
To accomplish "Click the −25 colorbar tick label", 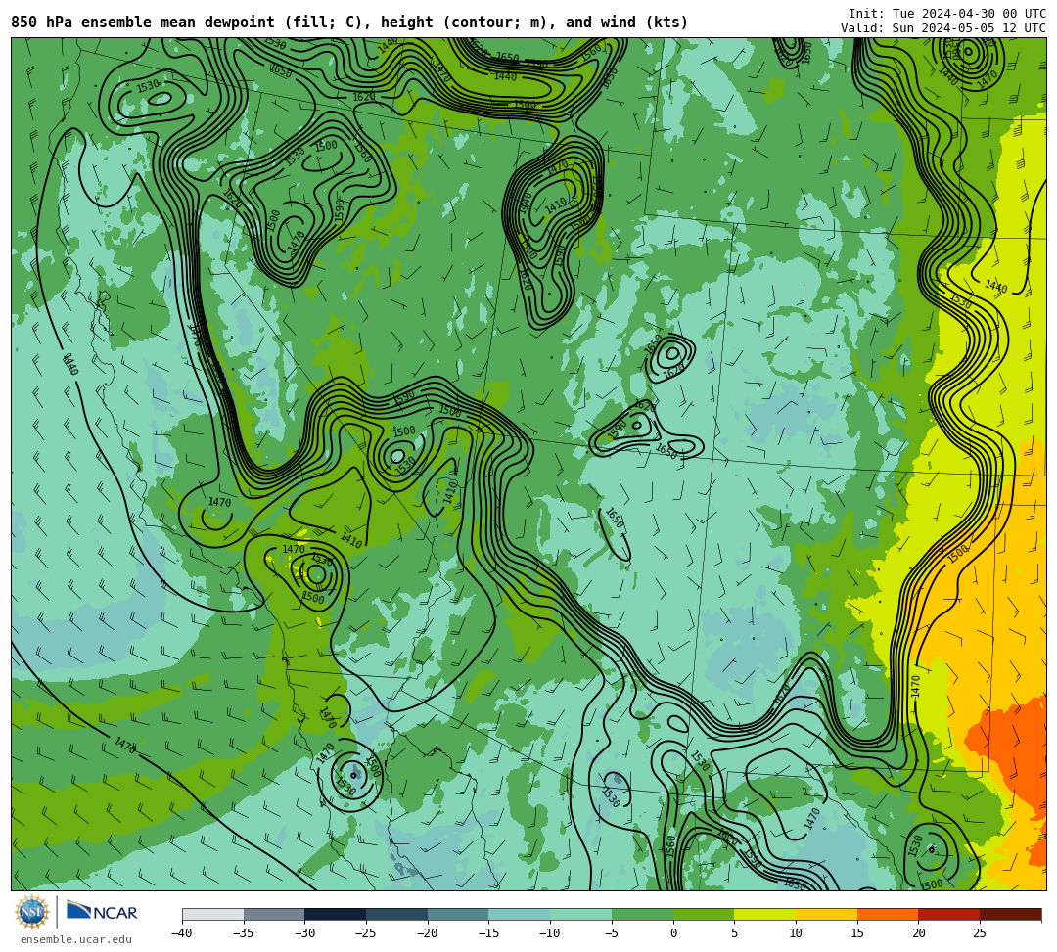I will tap(366, 933).
